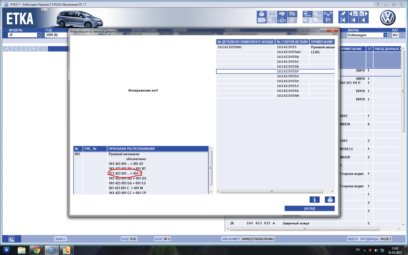This screenshot has height=255, width=408.
Task: Open the binoculars search tool
Action: 282,14
